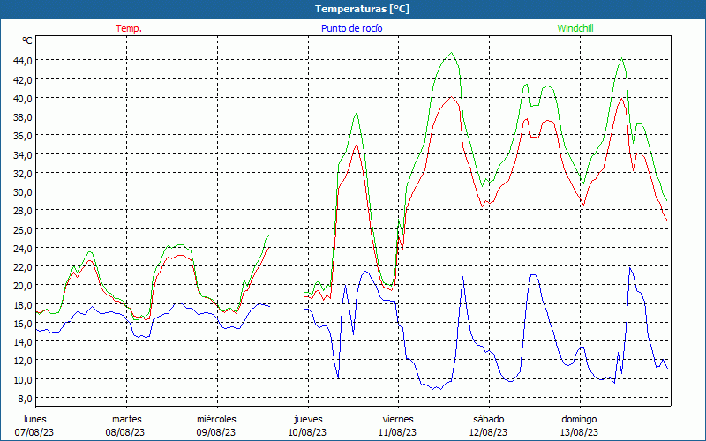Click the 38,0 y-axis value
The height and width of the screenshot is (441, 706).
[23, 116]
